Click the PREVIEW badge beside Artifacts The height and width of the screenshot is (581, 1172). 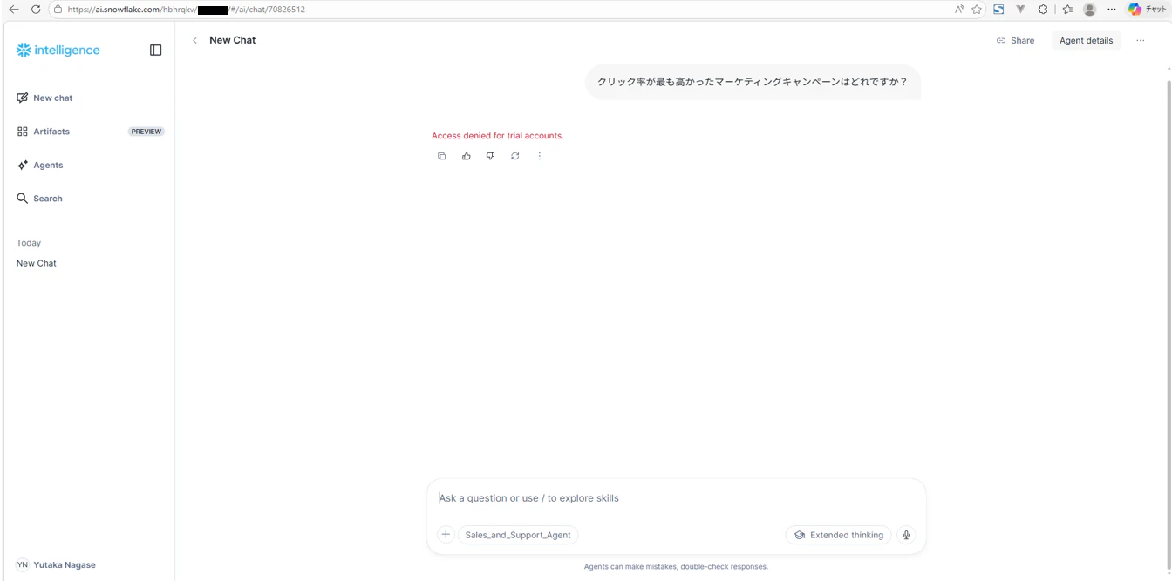point(146,132)
